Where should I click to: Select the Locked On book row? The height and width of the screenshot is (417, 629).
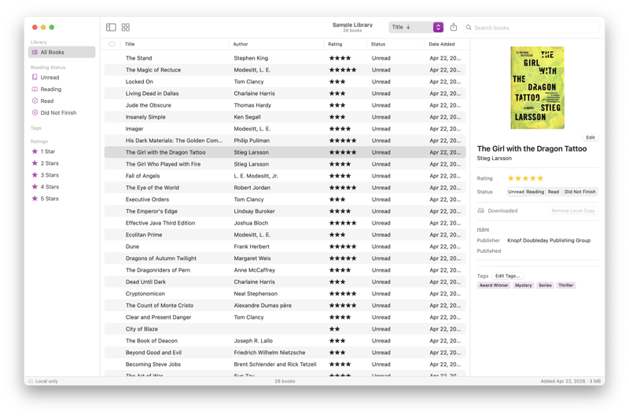(285, 82)
